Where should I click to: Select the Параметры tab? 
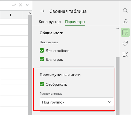coord(75,22)
